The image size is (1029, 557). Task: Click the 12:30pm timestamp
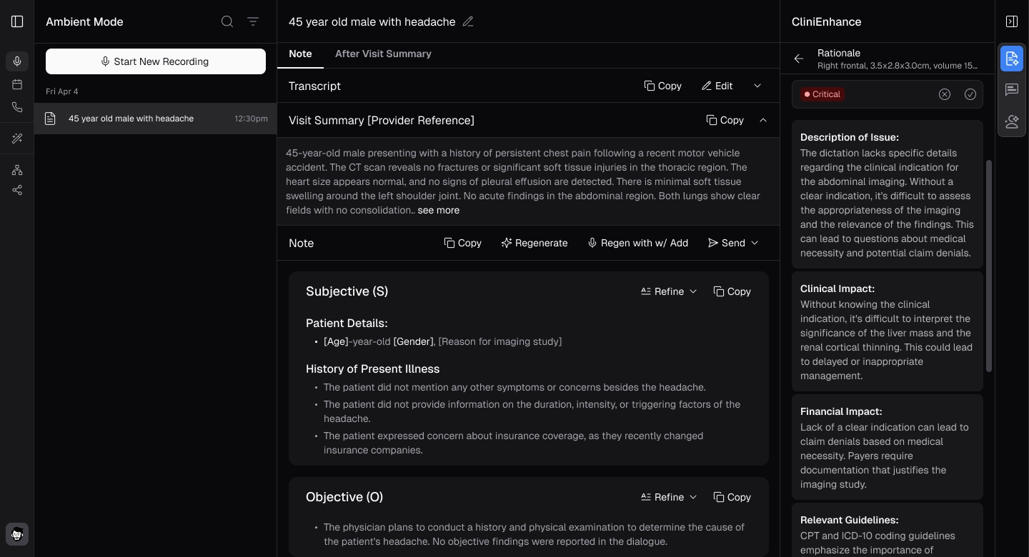tap(252, 119)
